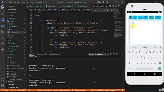Screen dimensions: 164x92
Task: Open the Python view in activity bar
Action: tap(3, 50)
